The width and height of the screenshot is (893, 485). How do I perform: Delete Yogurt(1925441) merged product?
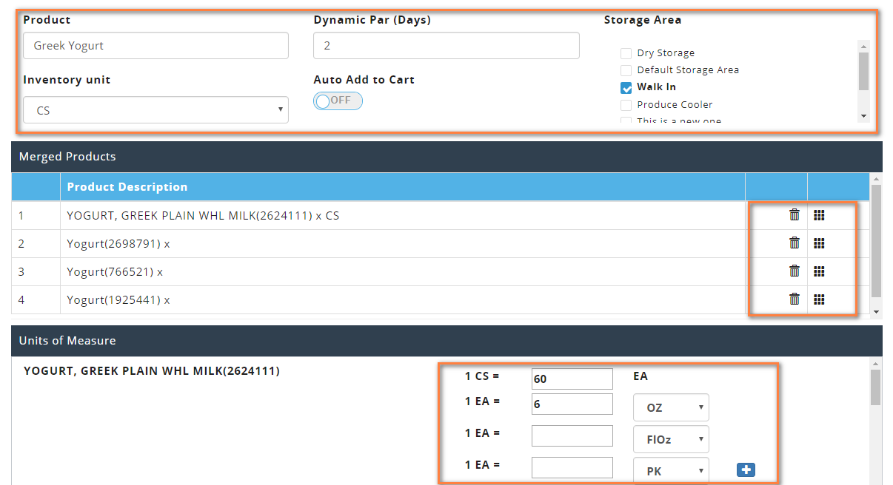[x=795, y=299]
